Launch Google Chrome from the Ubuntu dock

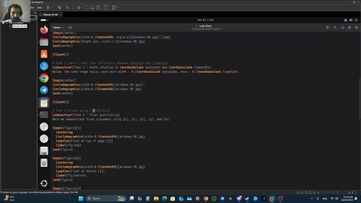point(44,78)
